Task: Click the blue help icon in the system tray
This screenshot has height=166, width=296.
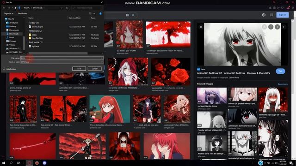Action: [260, 163]
